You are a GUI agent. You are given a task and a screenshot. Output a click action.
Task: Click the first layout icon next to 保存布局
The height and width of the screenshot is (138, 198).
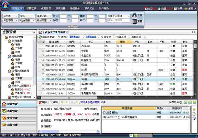[x=186, y=102]
